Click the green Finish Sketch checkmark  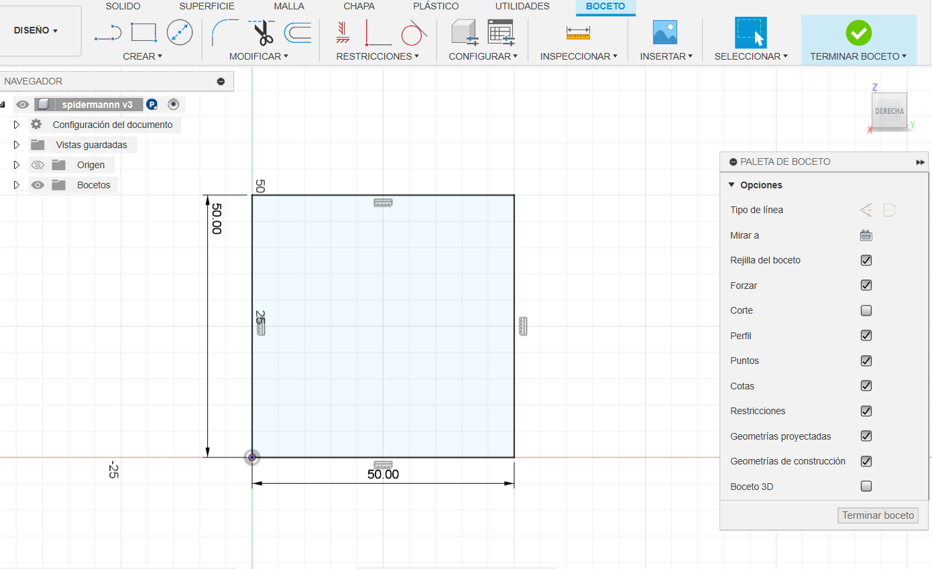pyautogui.click(x=858, y=32)
